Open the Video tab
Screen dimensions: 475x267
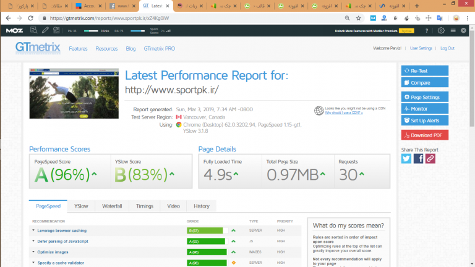173,206
